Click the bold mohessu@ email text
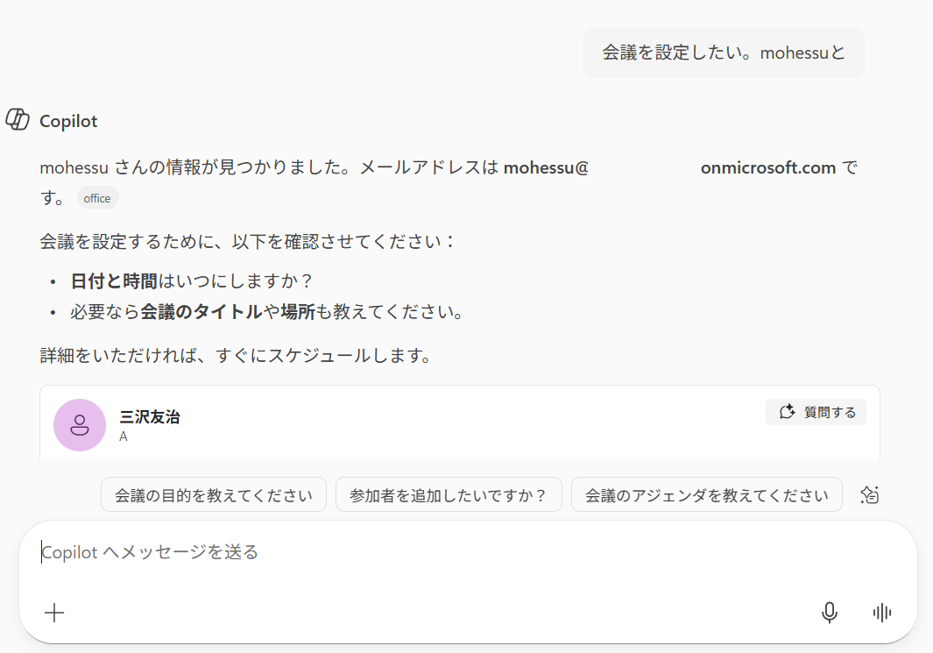The width and height of the screenshot is (933, 653). coord(546,168)
